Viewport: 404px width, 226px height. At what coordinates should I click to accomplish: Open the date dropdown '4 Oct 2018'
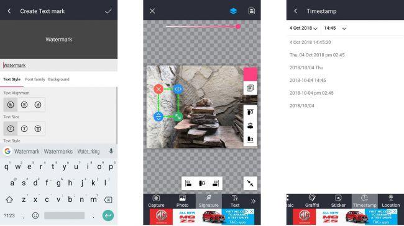coord(303,28)
